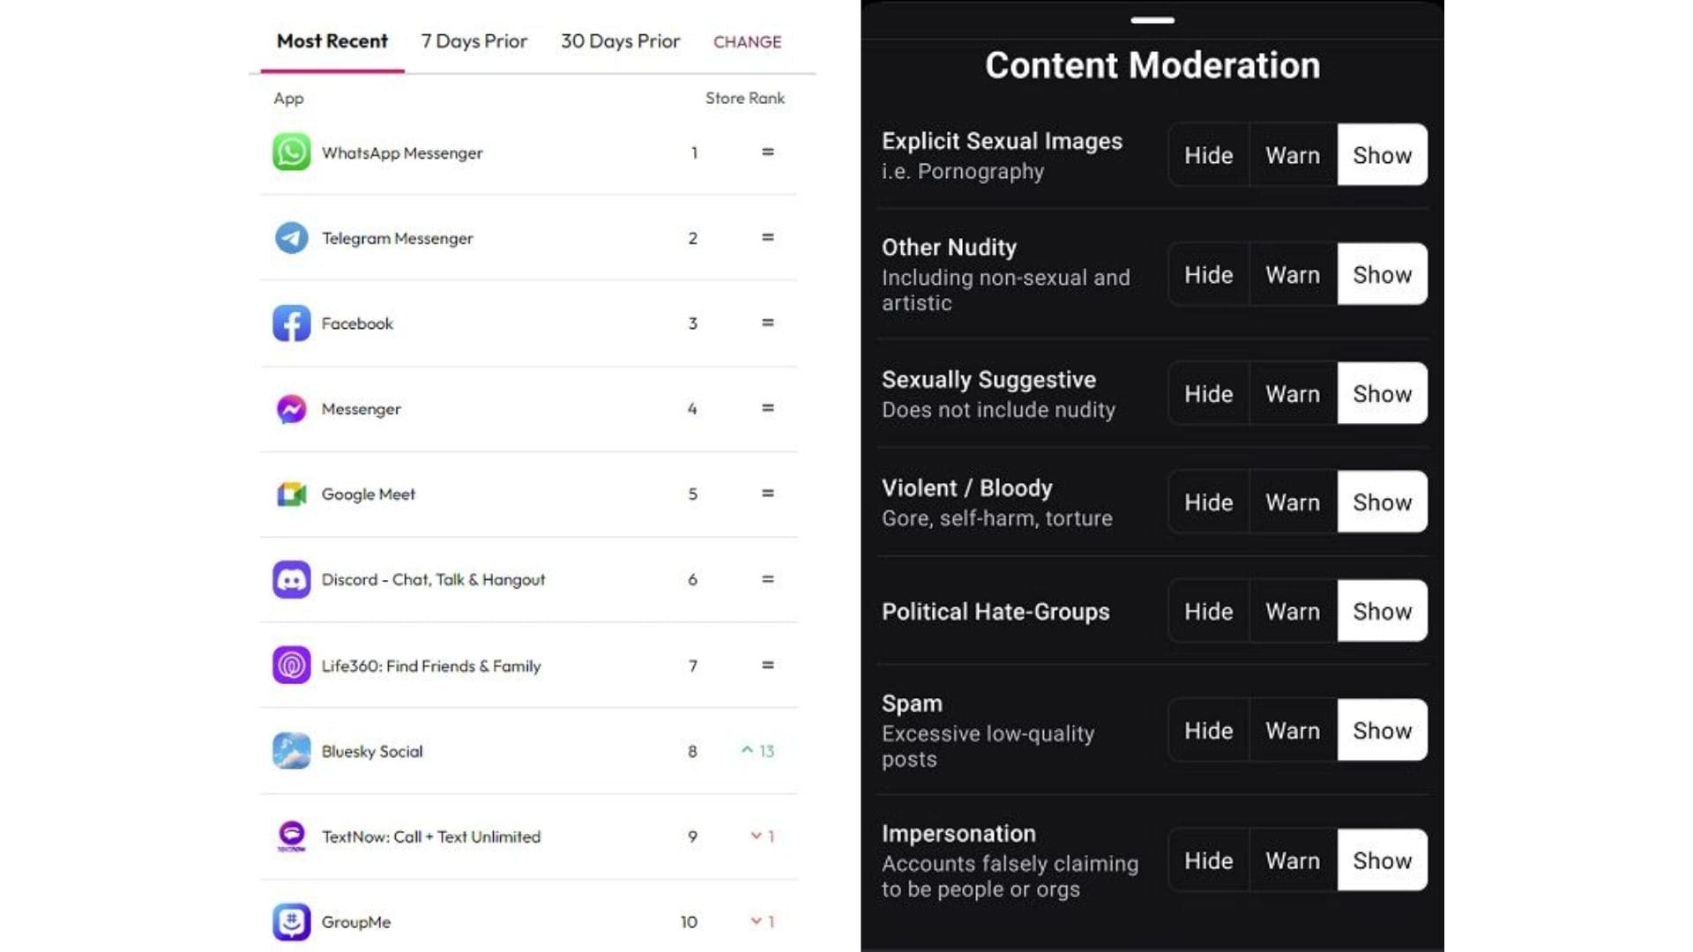Image resolution: width=1693 pixels, height=952 pixels.
Task: Set Political Hate-Groups to Hide
Action: (x=1208, y=612)
